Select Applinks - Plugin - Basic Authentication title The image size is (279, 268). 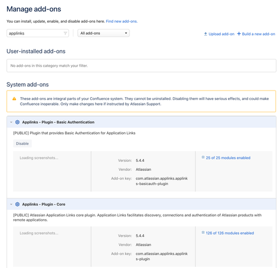pyautogui.click(x=58, y=122)
